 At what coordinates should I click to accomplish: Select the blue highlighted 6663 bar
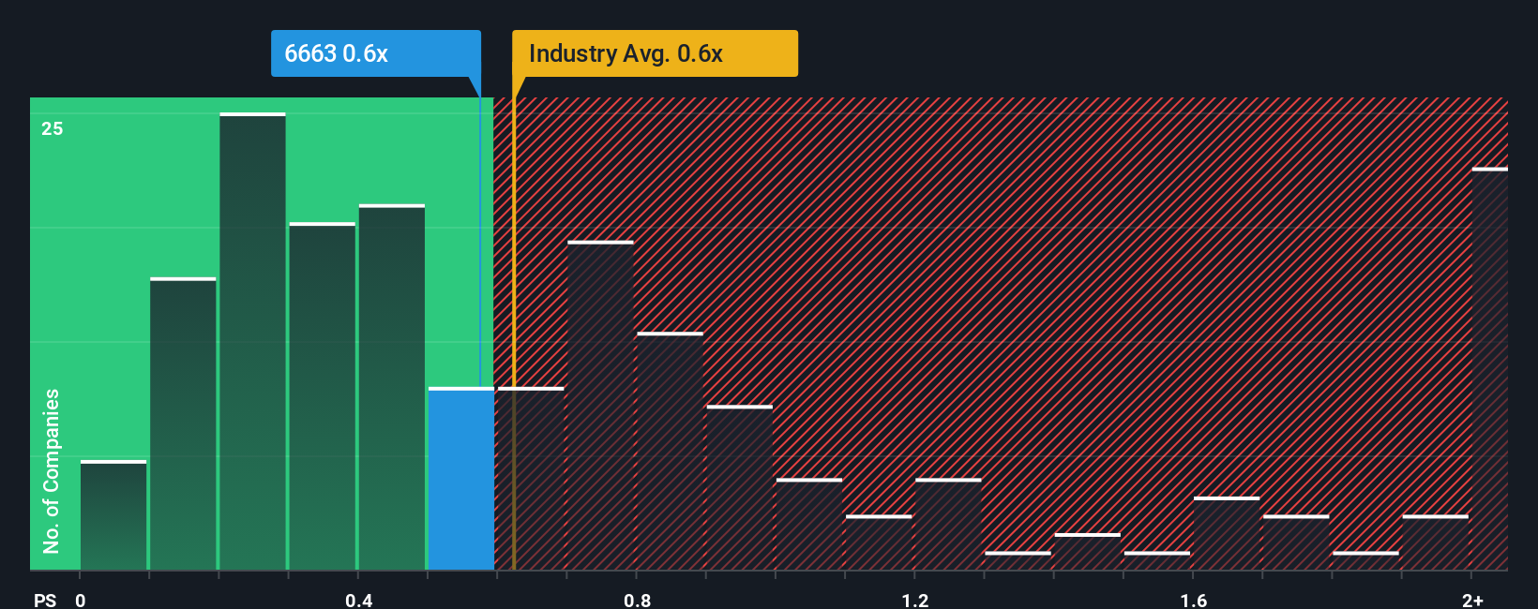point(461,479)
